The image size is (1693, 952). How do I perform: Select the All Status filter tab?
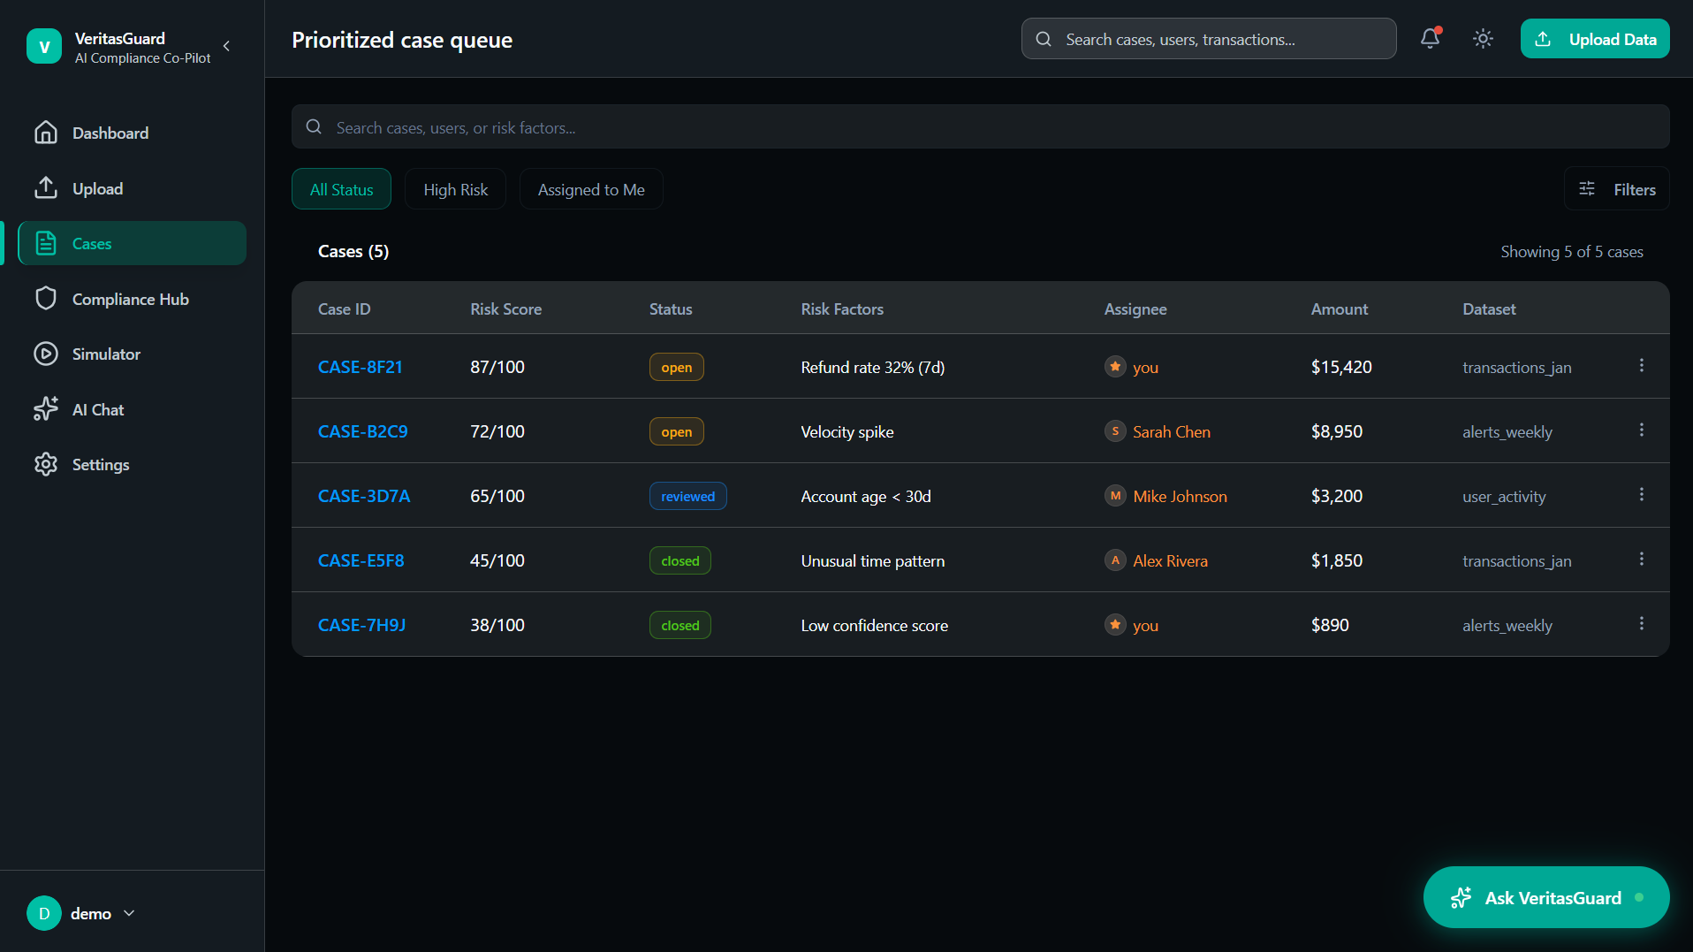341,189
